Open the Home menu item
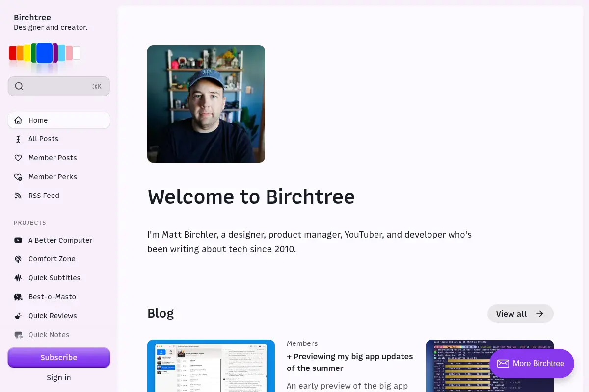 pyautogui.click(x=59, y=120)
